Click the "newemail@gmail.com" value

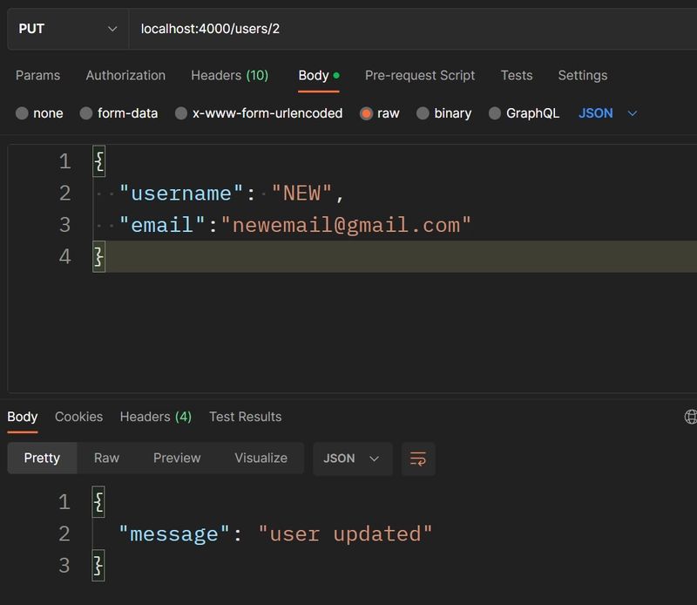346,225
